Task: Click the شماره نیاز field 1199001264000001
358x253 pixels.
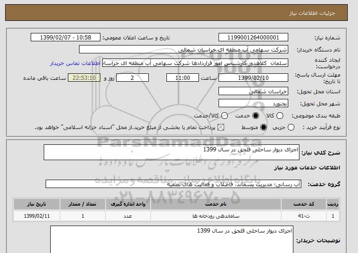Action: pos(253,38)
